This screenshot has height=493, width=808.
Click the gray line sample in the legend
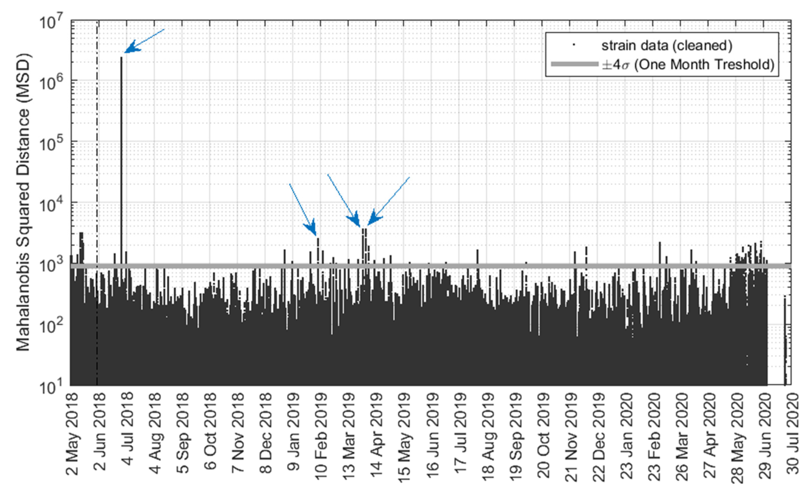pyautogui.click(x=575, y=64)
